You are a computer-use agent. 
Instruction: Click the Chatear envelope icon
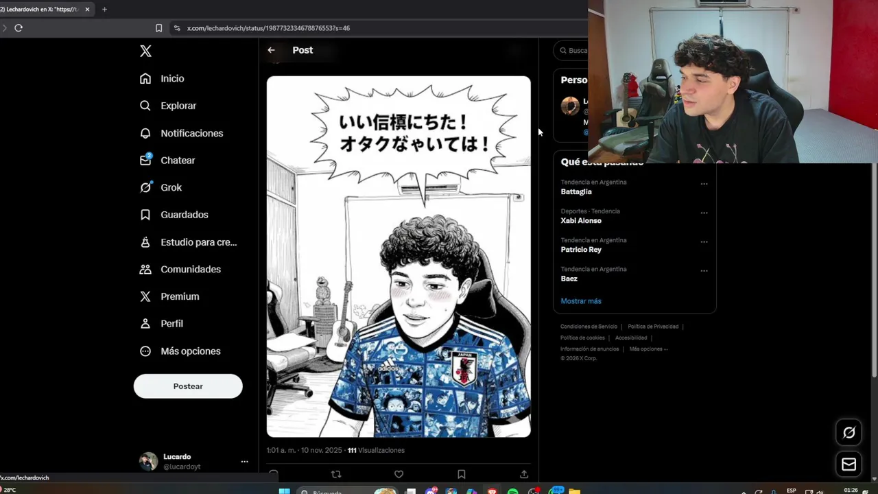(x=145, y=160)
